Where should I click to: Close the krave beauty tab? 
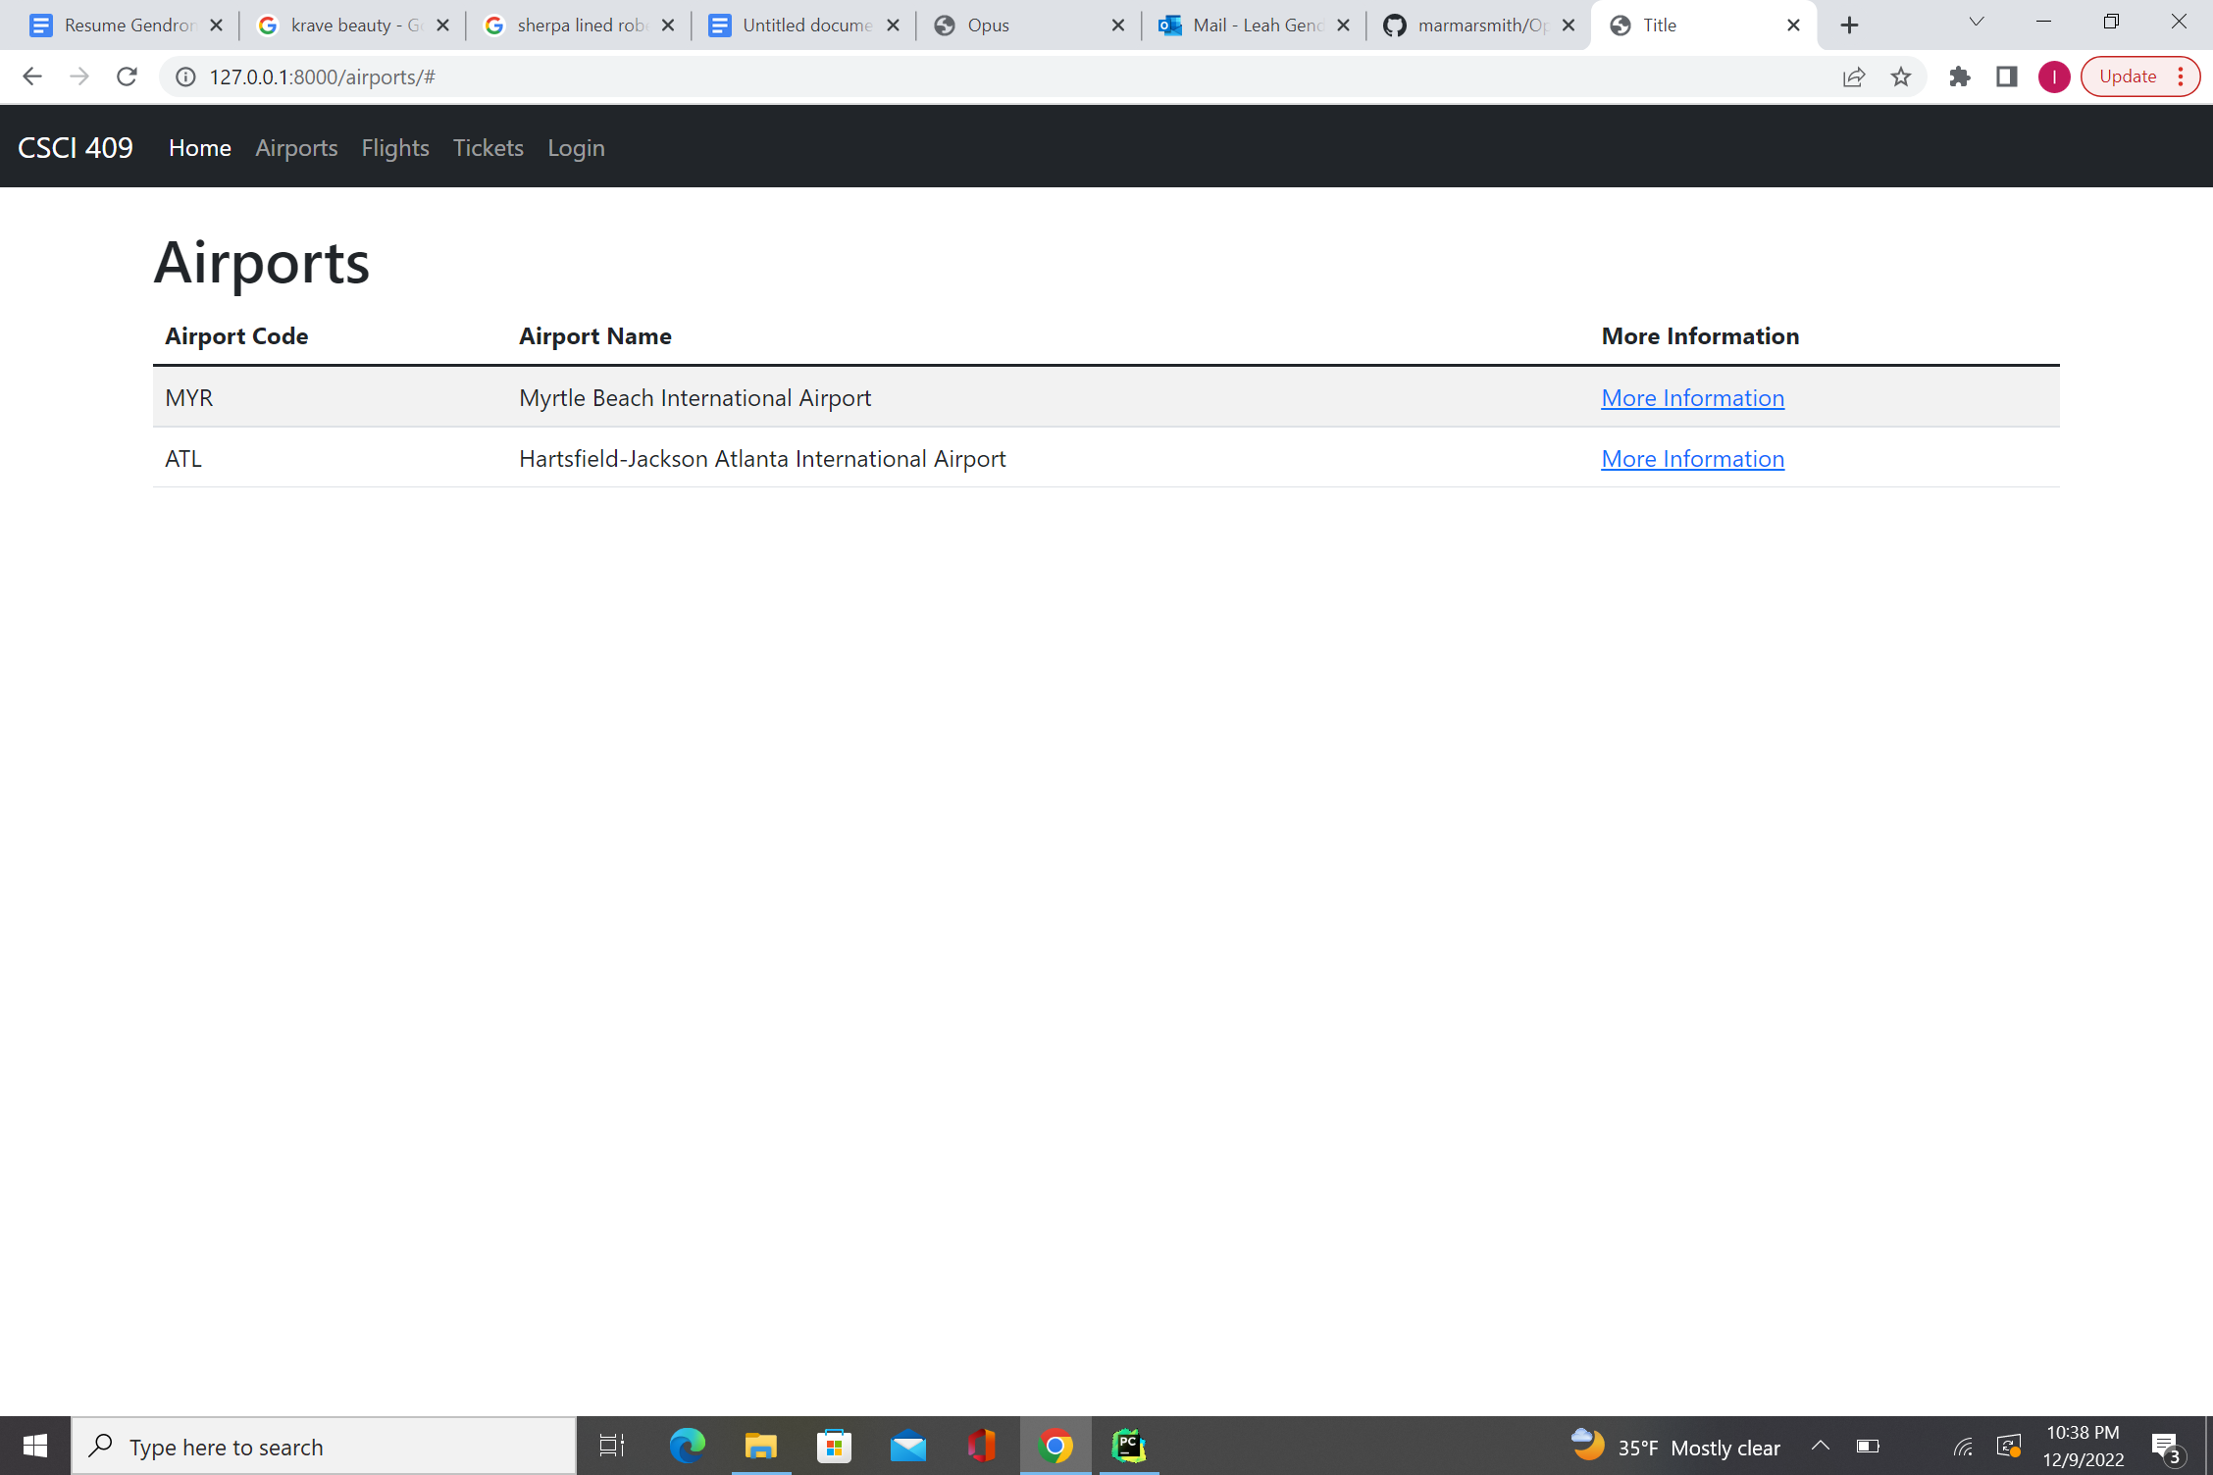442,25
